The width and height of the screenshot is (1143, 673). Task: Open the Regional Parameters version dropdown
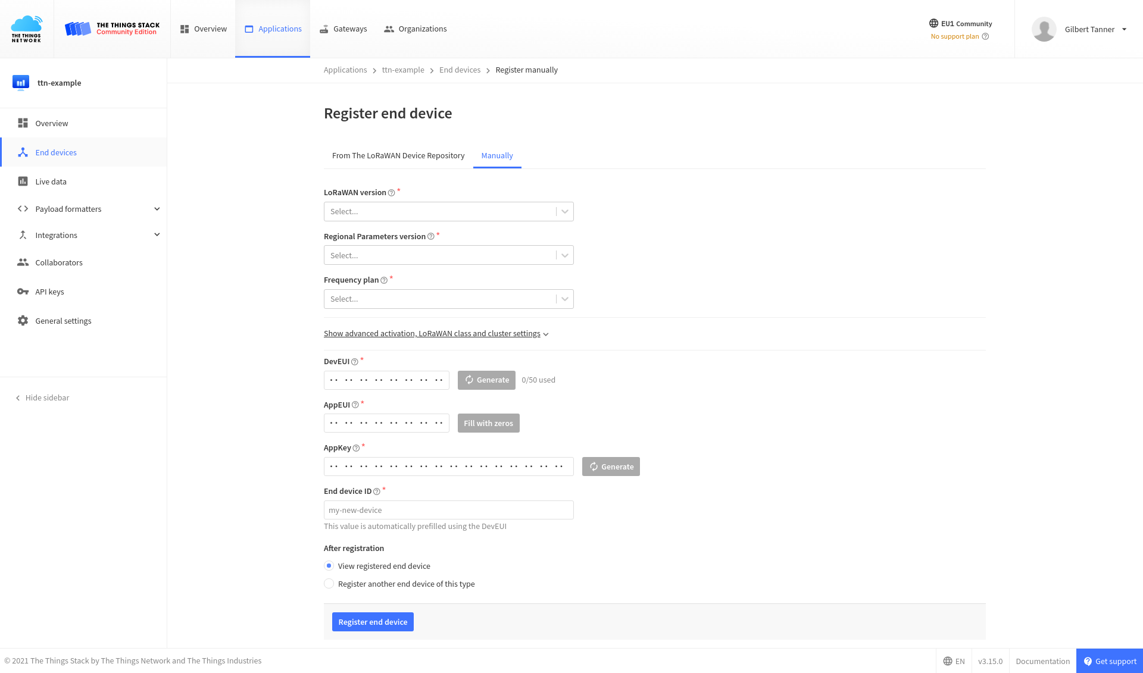coord(448,255)
